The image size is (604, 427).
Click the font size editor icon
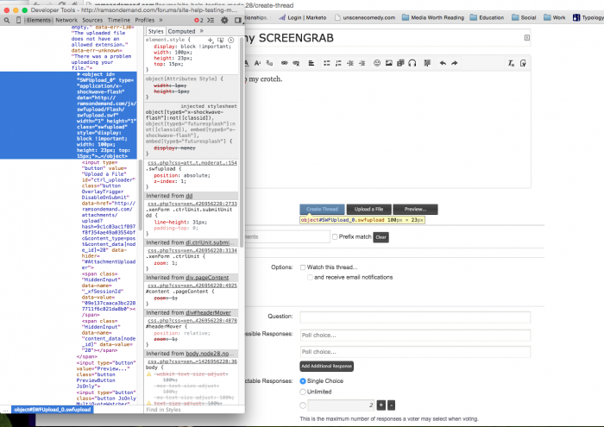coord(258,63)
